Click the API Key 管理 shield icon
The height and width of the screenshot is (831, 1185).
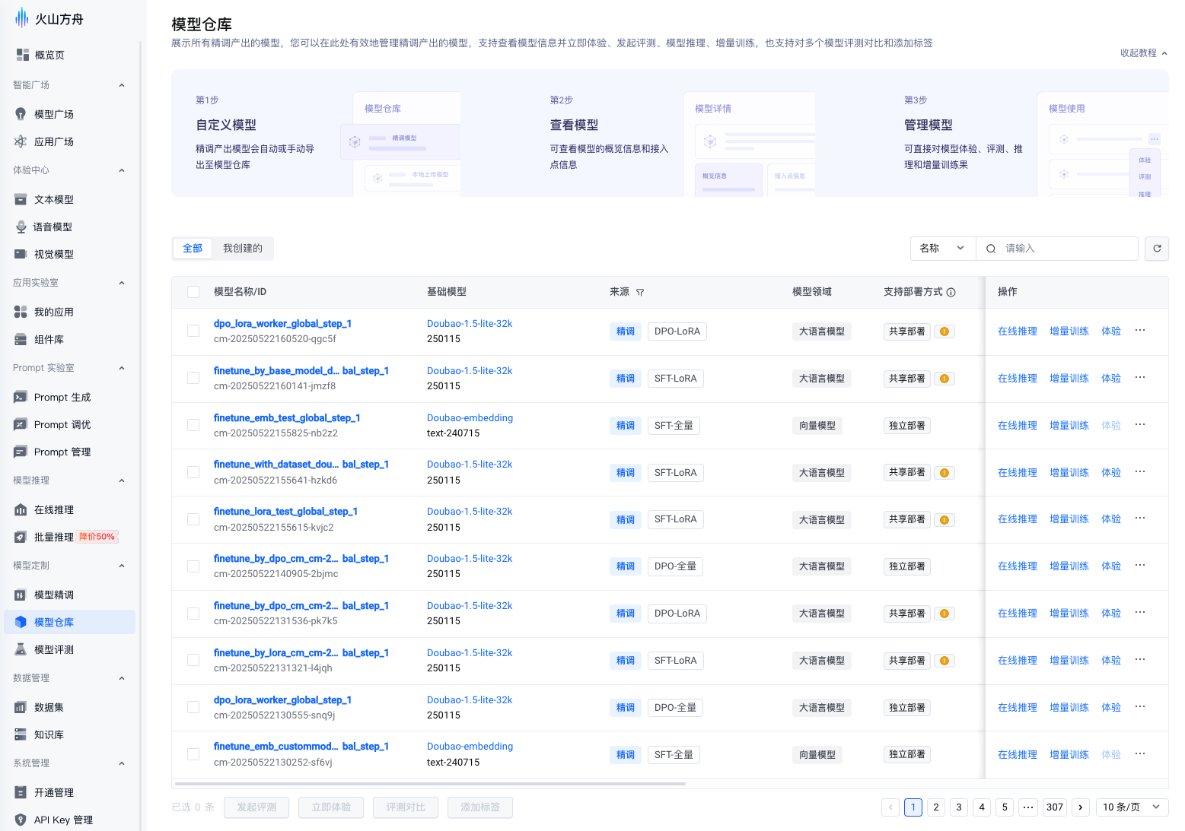(x=21, y=820)
